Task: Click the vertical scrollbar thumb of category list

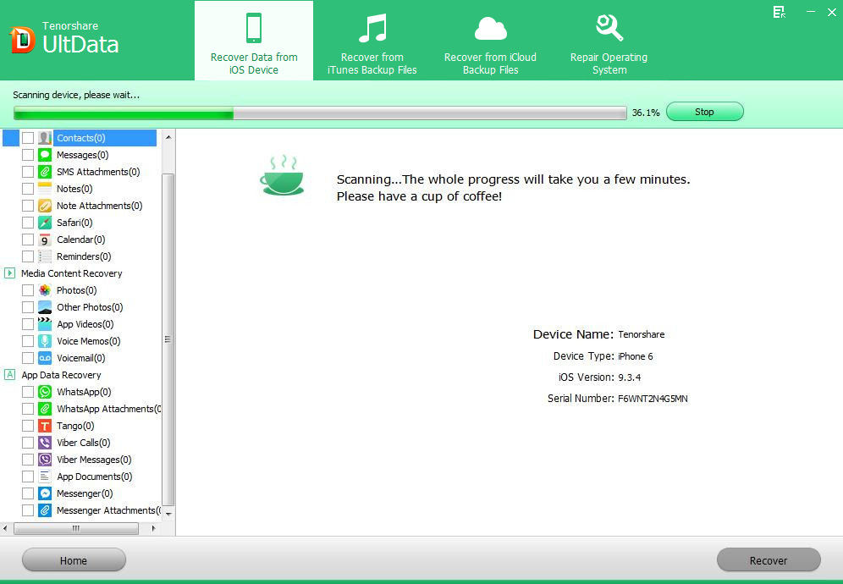Action: click(x=168, y=339)
